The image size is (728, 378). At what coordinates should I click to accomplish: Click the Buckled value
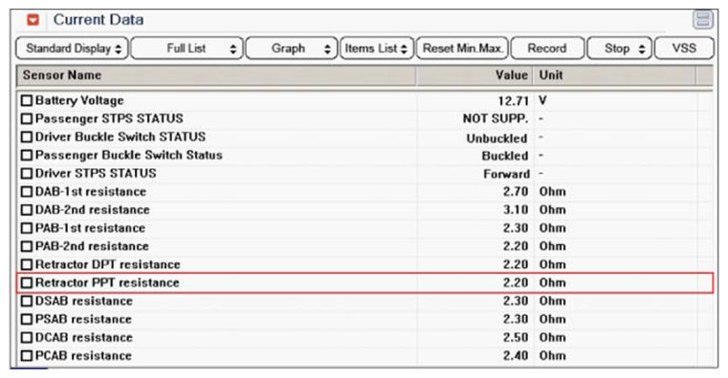point(505,157)
